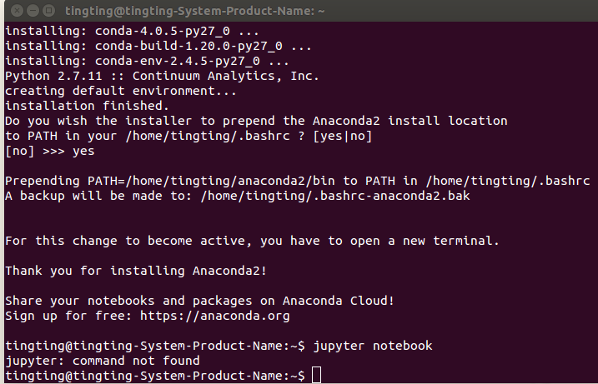
Task: Click the 'installation finished.' line
Action: click(x=87, y=106)
